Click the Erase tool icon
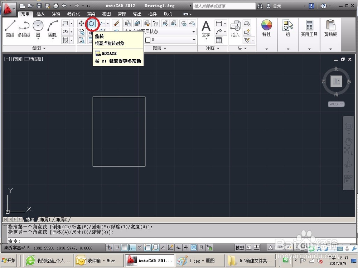Screen dimensions: 358x268 point(116,23)
